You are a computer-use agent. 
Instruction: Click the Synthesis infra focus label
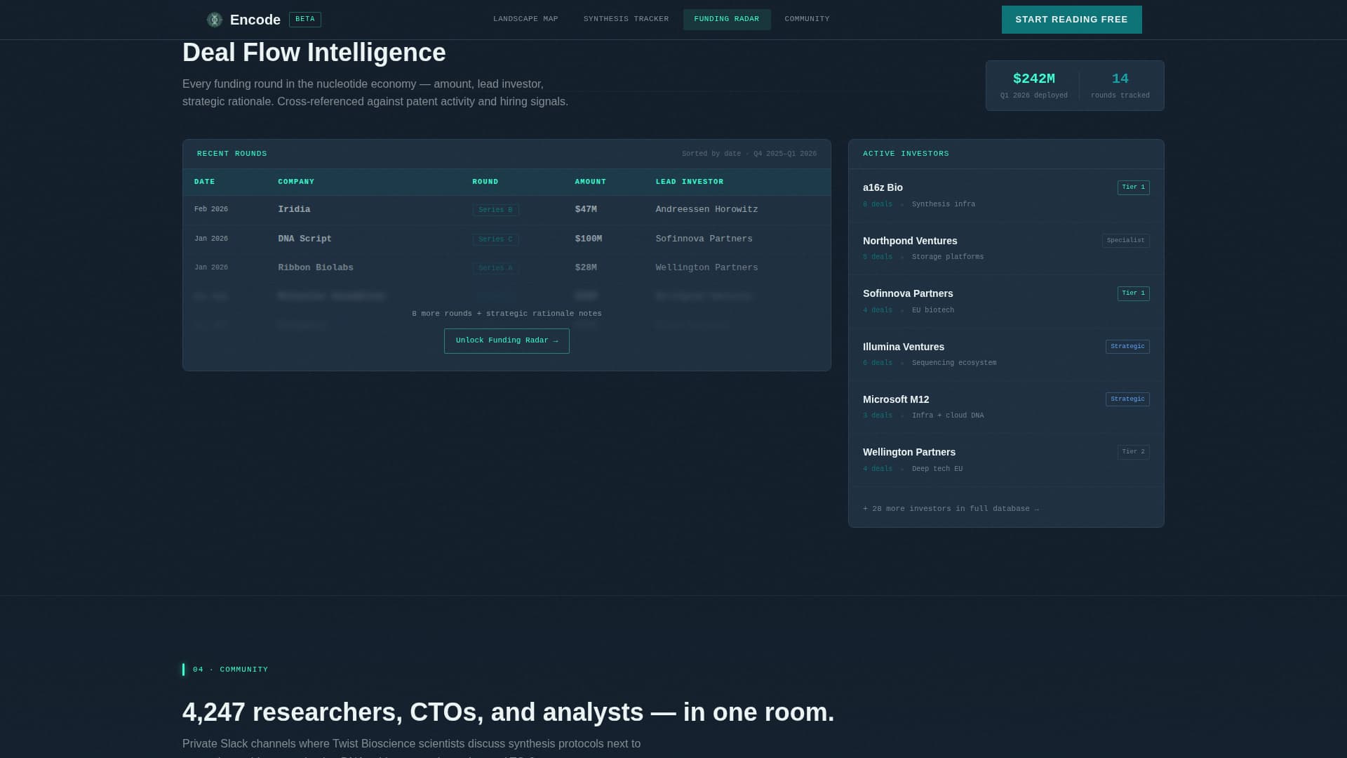[x=944, y=205]
